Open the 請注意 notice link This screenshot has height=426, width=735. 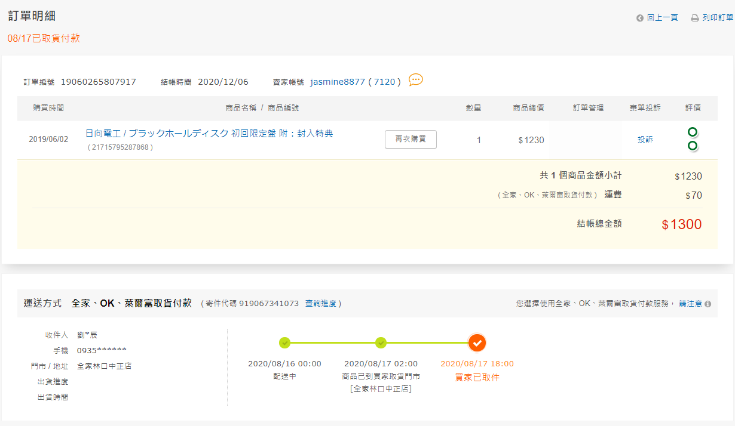pos(691,304)
